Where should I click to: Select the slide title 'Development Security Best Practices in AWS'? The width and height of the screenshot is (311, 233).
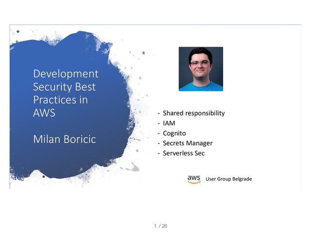(66, 93)
